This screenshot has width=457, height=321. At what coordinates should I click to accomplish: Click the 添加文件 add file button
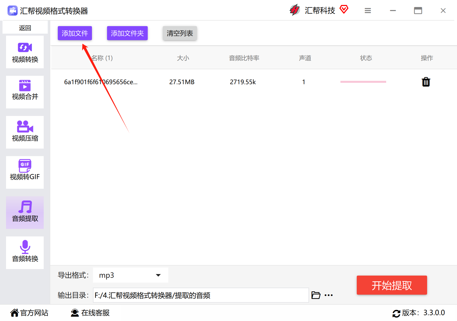pyautogui.click(x=75, y=33)
